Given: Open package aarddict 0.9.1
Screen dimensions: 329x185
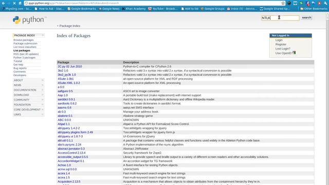Looking at the screenshot, I should (x=66, y=99).
